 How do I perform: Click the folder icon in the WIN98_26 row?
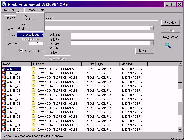click(x=34, y=90)
